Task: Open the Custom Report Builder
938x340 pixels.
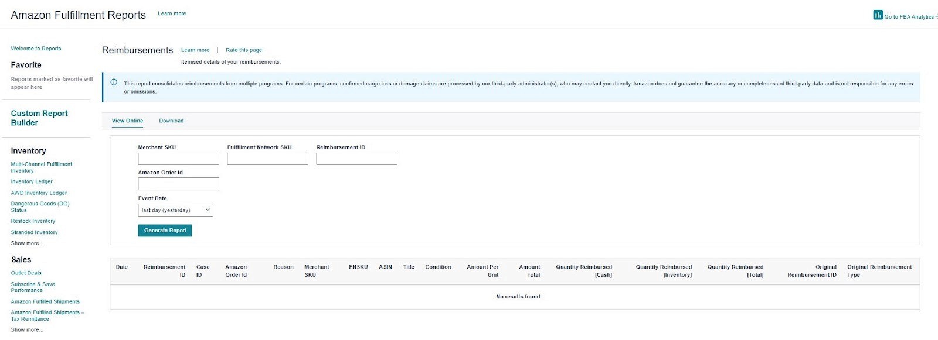Action: (39, 118)
